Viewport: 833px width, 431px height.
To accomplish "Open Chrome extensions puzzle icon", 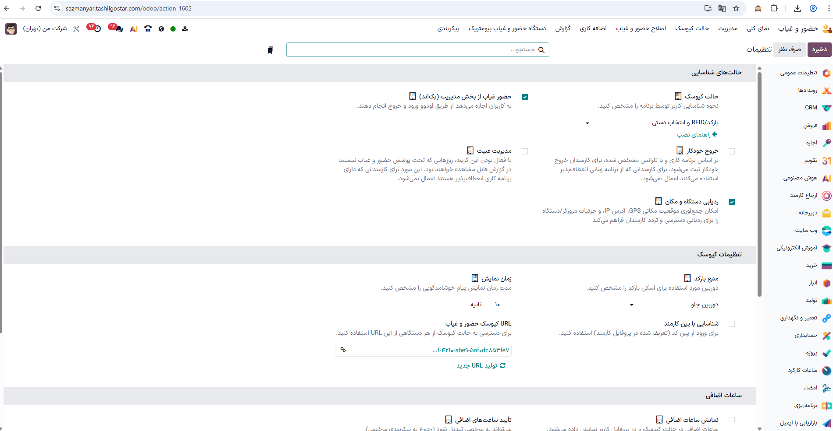I will [774, 8].
